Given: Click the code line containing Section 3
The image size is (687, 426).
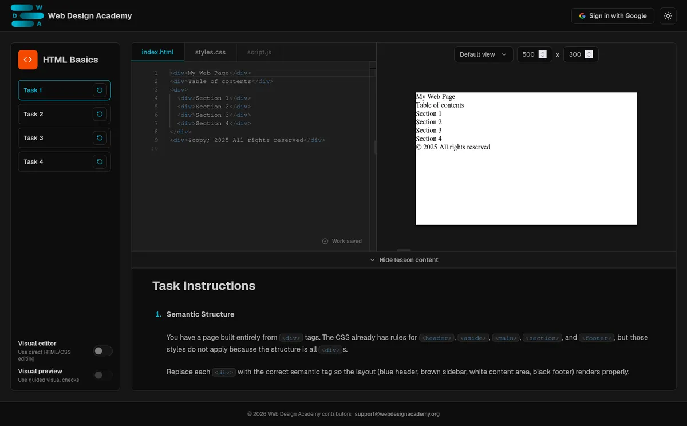Looking at the screenshot, I should pos(214,115).
